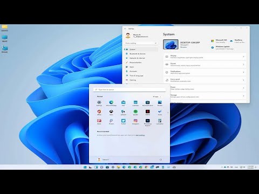Viewport: 259px width, 194px height.
Task: Open File Explorer from the taskbar
Action: pos(118,167)
